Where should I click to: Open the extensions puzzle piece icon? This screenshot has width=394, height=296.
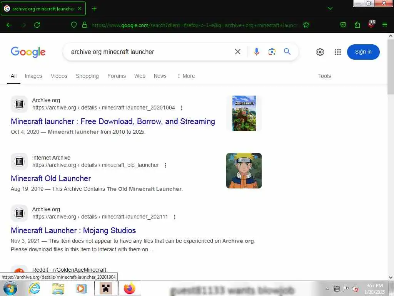(x=357, y=25)
